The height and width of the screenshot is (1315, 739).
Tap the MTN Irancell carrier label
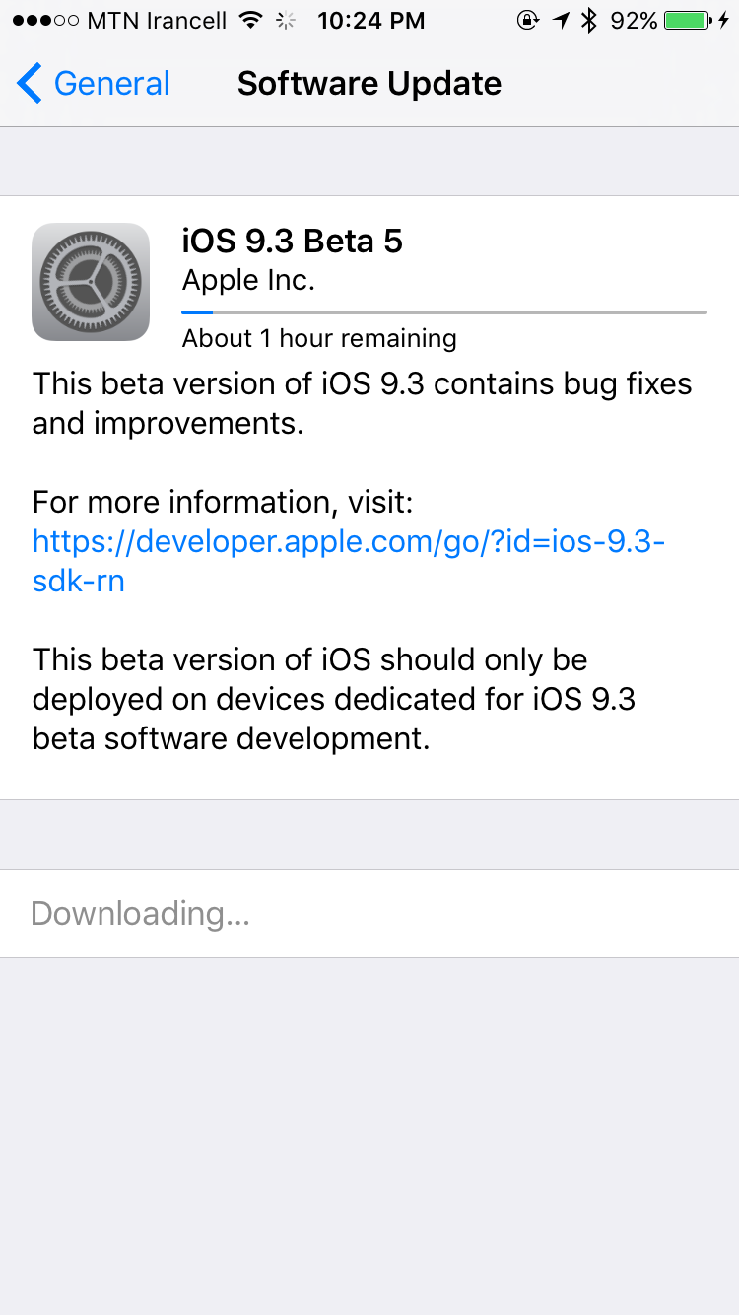158,21
